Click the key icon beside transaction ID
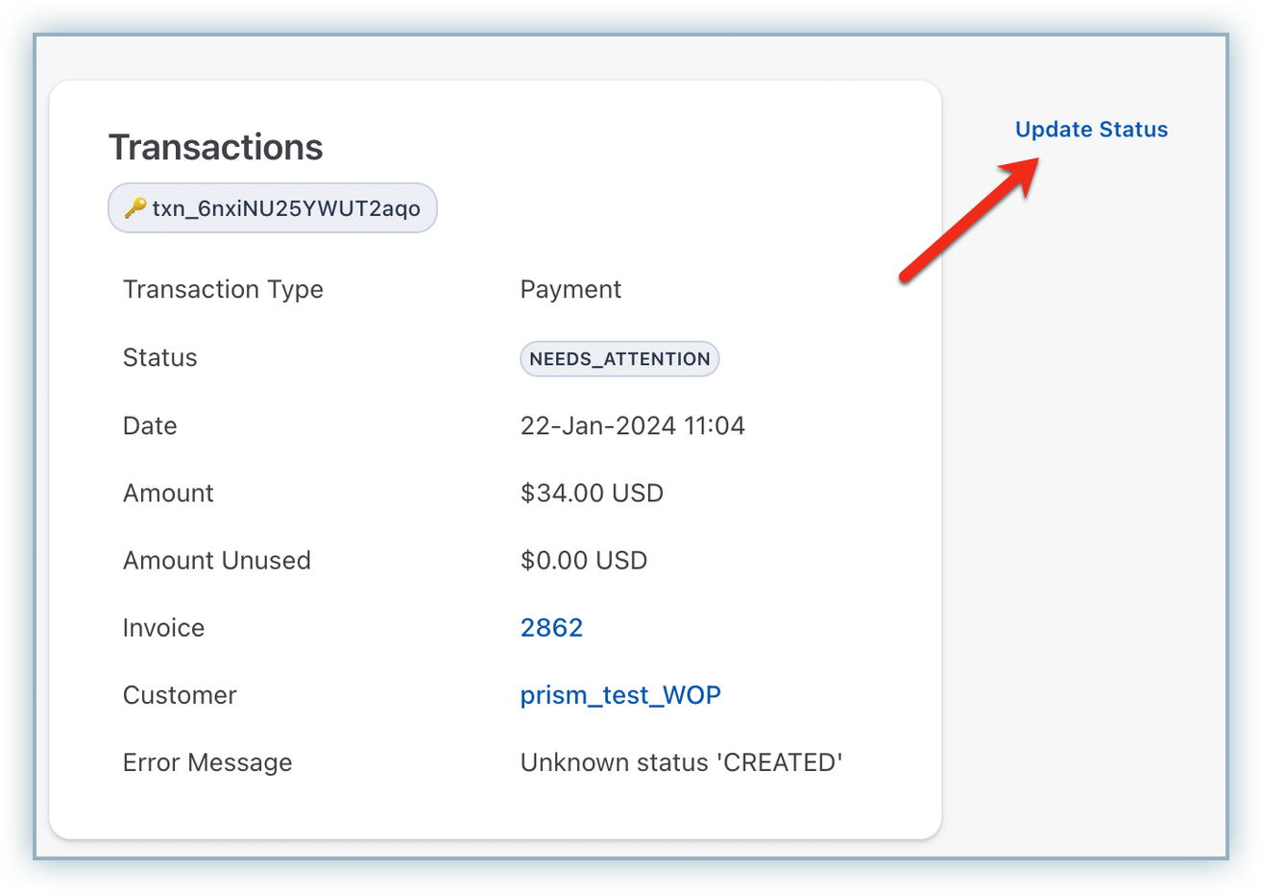This screenshot has height=893, width=1262. click(135, 208)
